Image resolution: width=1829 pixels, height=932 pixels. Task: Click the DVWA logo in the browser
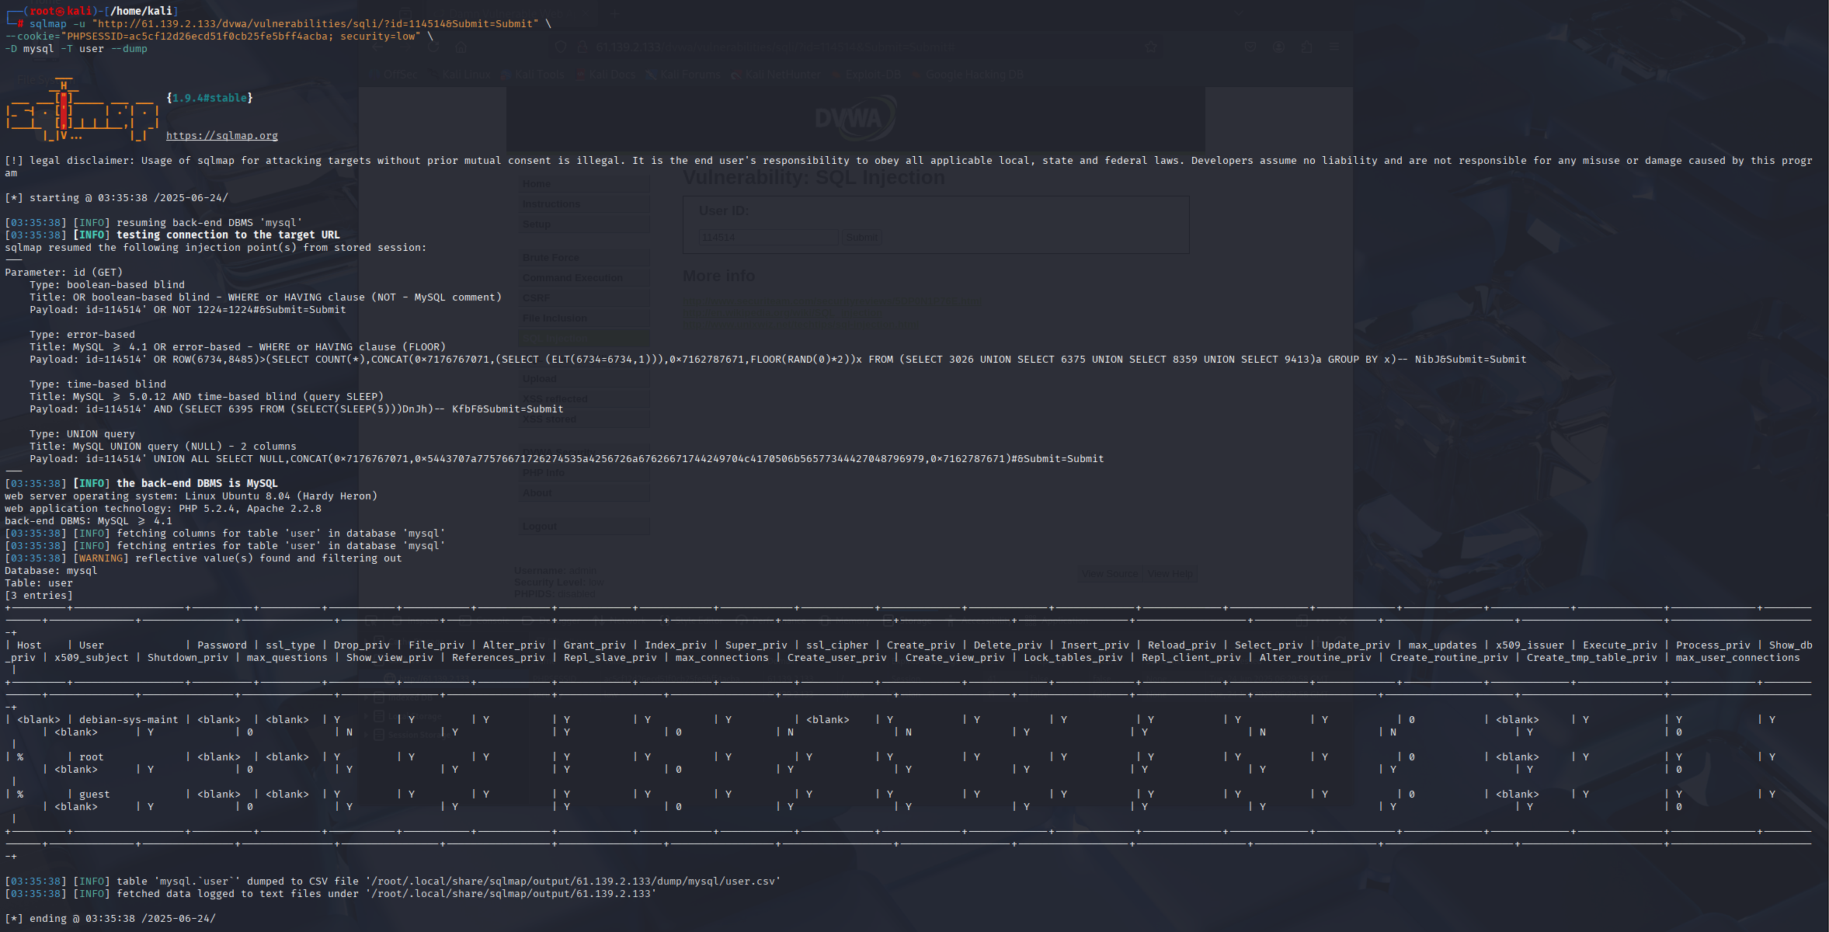pyautogui.click(x=855, y=118)
